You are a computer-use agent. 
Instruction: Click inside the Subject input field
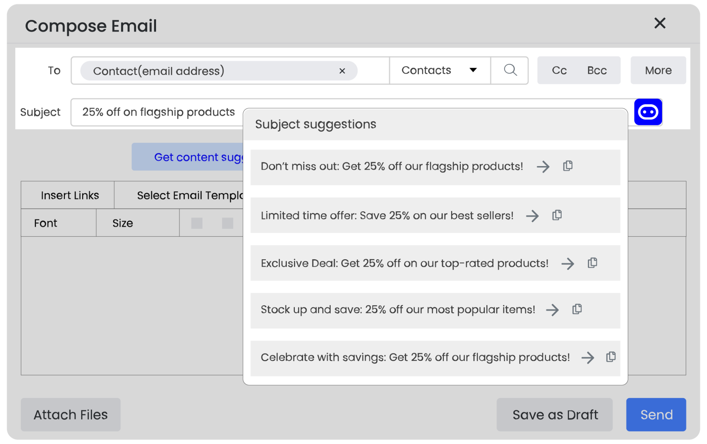pyautogui.click(x=155, y=112)
